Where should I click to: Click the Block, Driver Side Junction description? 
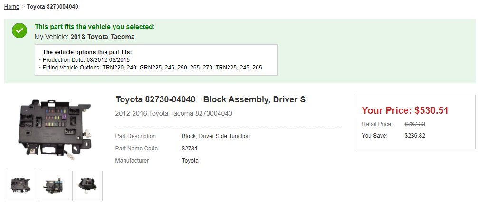tap(216, 136)
